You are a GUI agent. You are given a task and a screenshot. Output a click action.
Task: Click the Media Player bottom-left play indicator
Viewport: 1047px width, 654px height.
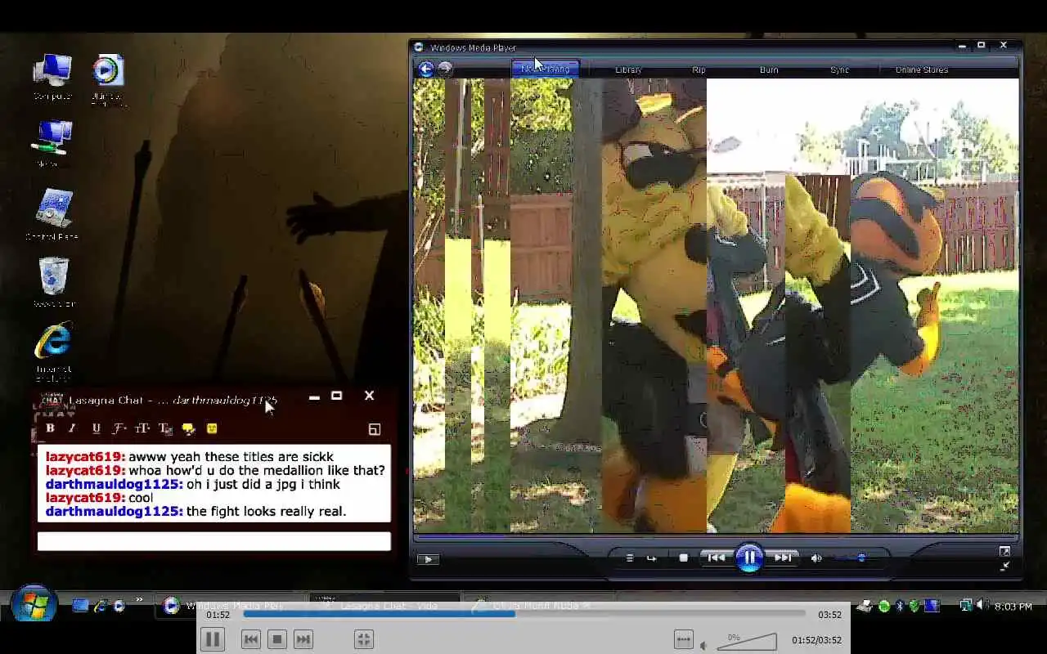point(428,559)
